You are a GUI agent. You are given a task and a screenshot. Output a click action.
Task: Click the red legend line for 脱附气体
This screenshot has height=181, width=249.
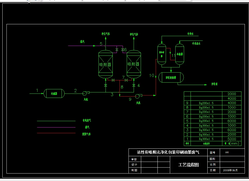(56, 133)
